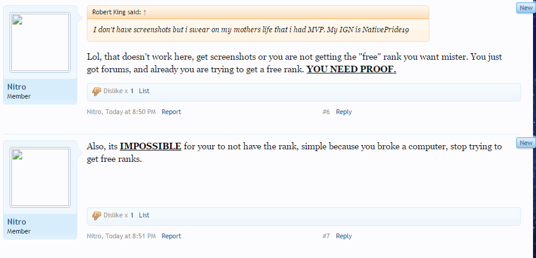Open the dislike List for post #7
The height and width of the screenshot is (258, 536).
tap(144, 215)
